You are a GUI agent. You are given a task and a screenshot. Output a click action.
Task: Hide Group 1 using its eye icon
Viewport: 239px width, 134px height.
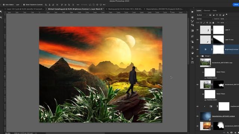click(198, 56)
